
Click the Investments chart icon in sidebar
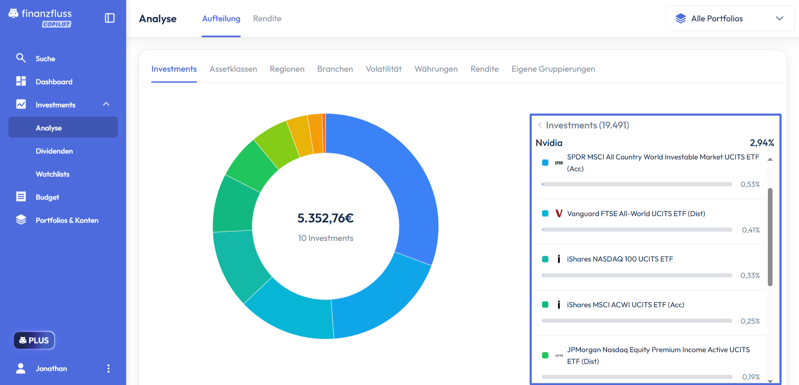click(x=21, y=104)
